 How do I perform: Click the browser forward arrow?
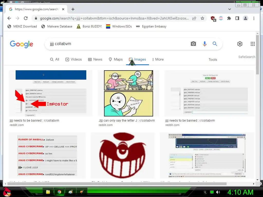coord(17,18)
